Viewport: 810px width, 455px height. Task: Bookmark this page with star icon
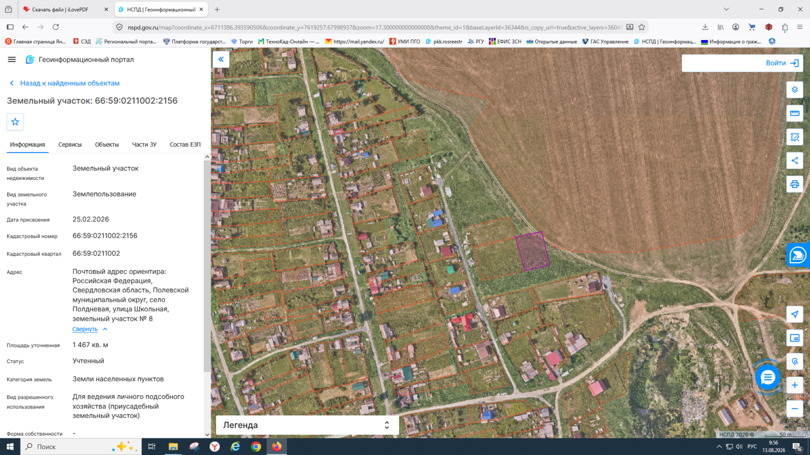click(x=642, y=27)
